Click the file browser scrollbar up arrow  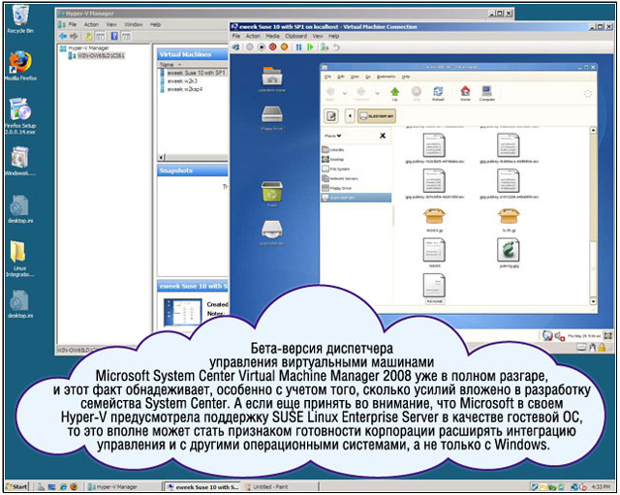click(593, 130)
